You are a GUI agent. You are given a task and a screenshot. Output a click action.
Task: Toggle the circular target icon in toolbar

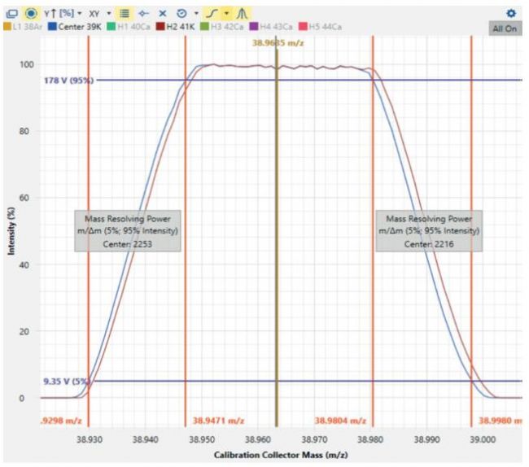pos(31,13)
